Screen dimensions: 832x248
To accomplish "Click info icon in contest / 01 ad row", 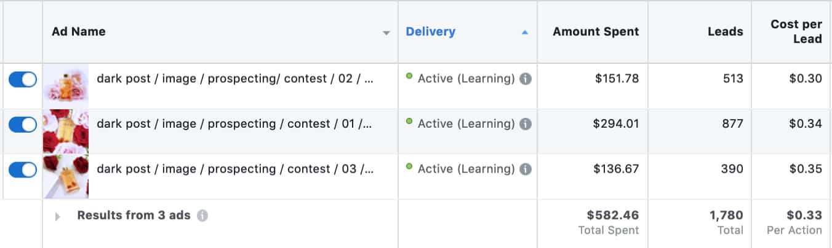I will coord(525,124).
